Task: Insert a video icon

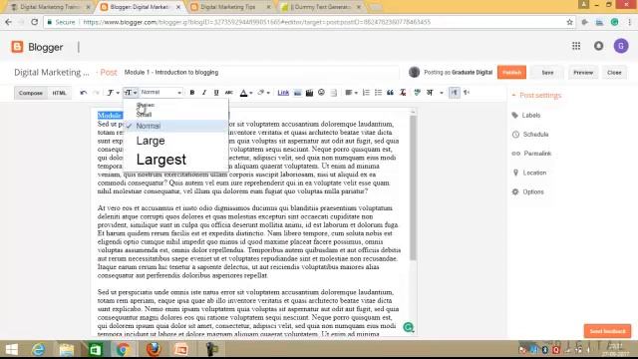Action: (x=309, y=93)
